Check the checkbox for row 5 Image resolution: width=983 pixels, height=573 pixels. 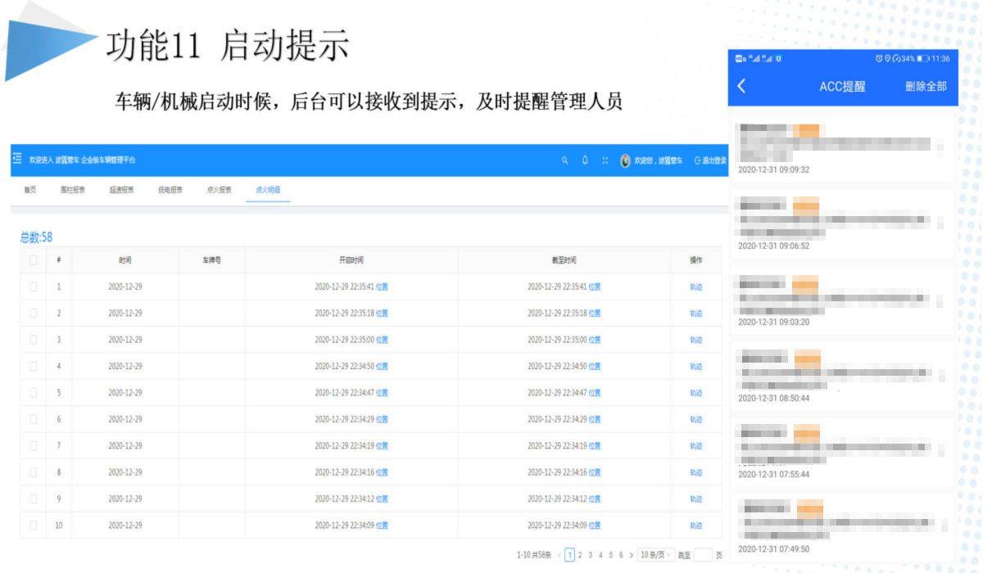(33, 393)
